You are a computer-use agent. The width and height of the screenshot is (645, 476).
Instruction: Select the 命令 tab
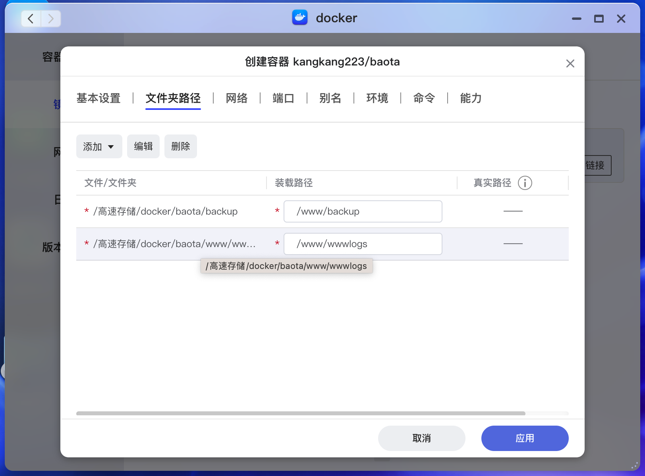(x=424, y=98)
